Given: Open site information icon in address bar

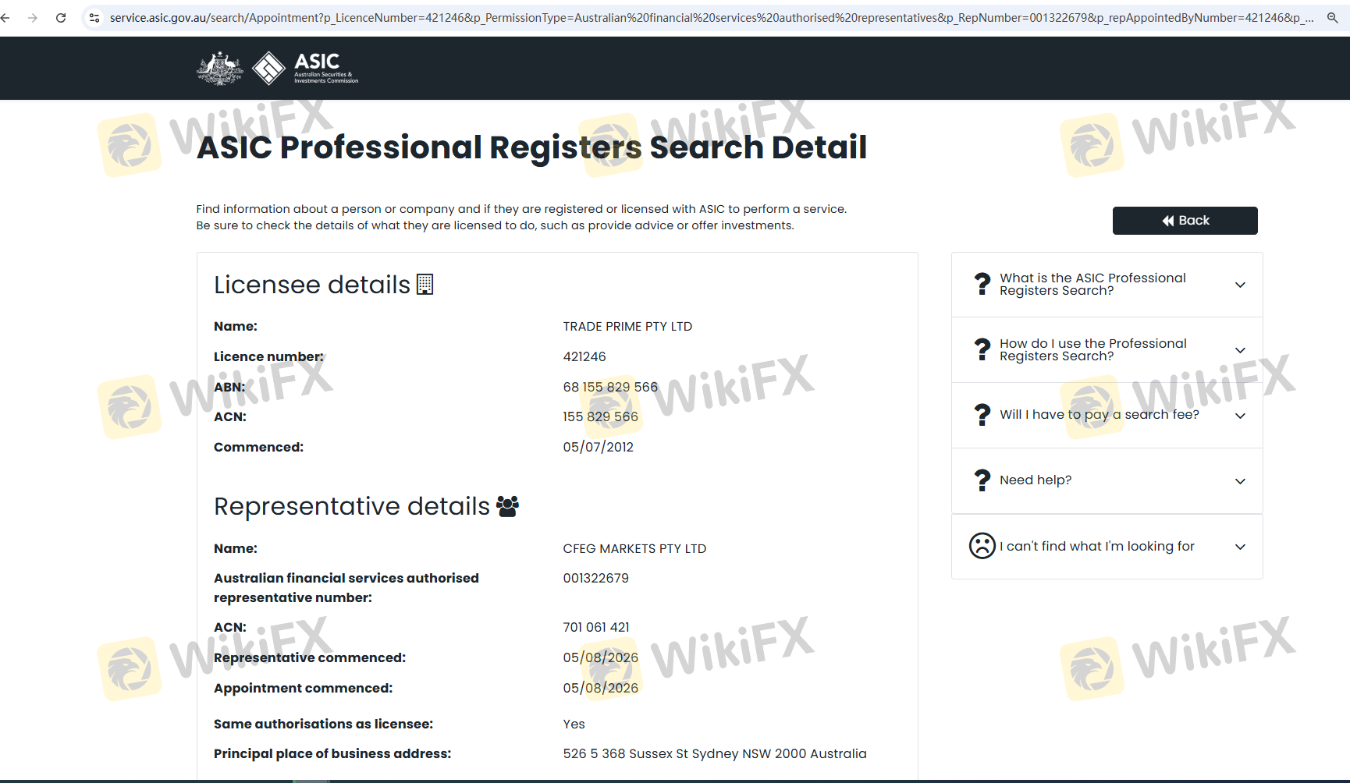Looking at the screenshot, I should point(94,17).
